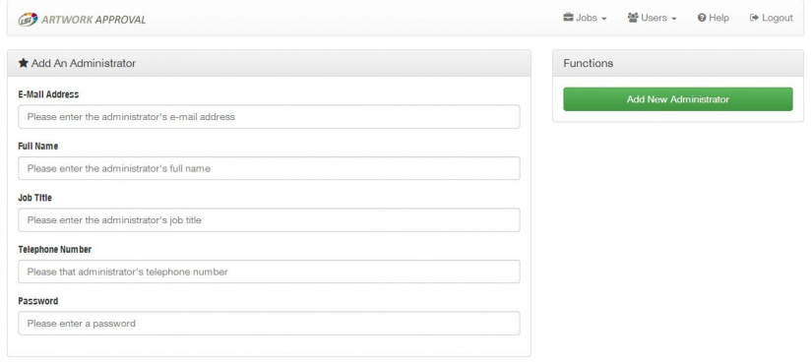The height and width of the screenshot is (363, 811).
Task: Expand the Users dropdown caret
Action: point(673,19)
